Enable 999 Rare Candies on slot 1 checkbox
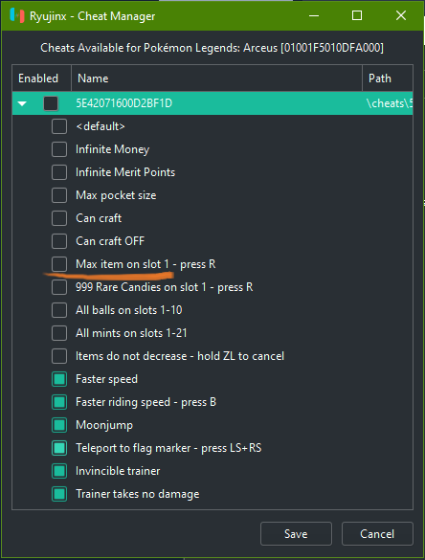The height and width of the screenshot is (560, 425). (59, 287)
